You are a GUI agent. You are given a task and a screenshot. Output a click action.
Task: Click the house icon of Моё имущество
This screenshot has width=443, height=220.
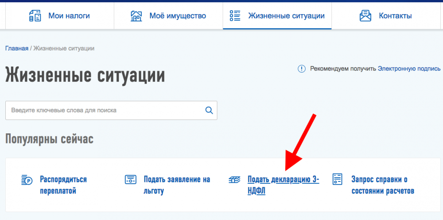coord(136,16)
